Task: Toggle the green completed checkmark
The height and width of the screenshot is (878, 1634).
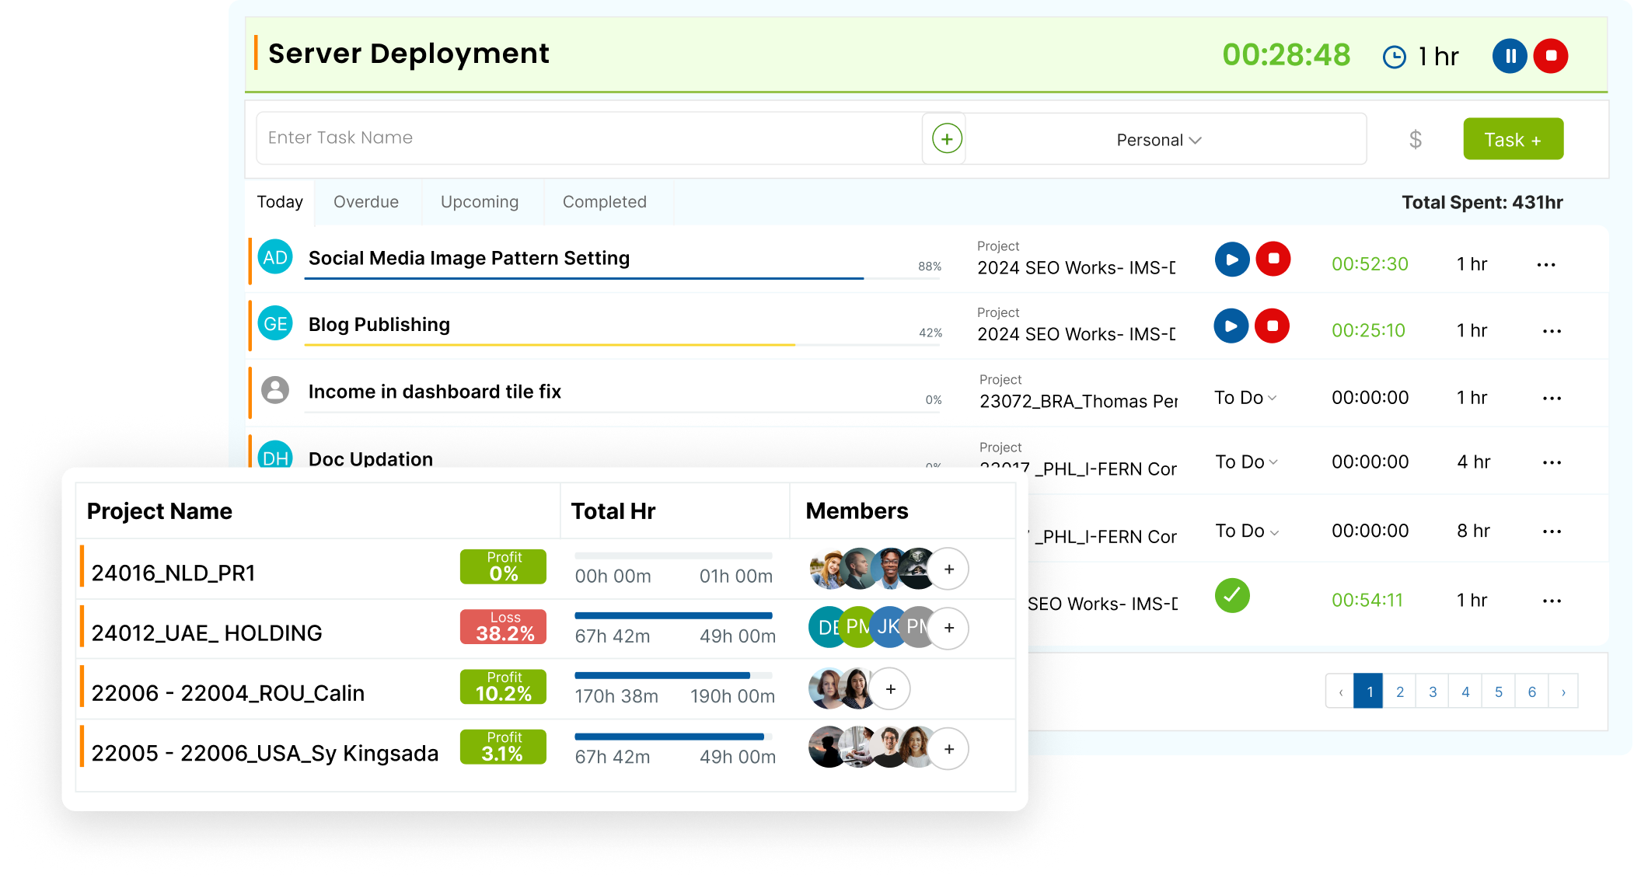Action: (x=1232, y=597)
